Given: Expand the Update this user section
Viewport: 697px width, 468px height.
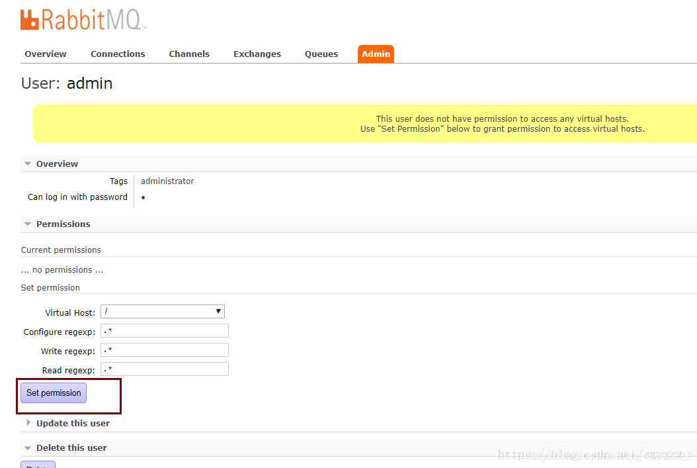Looking at the screenshot, I should point(73,423).
